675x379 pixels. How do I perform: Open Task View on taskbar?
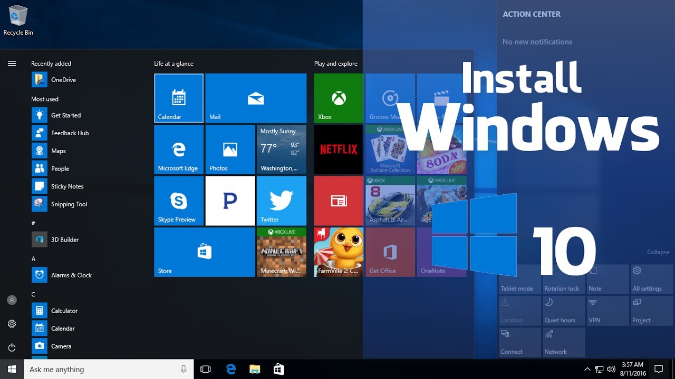click(206, 369)
